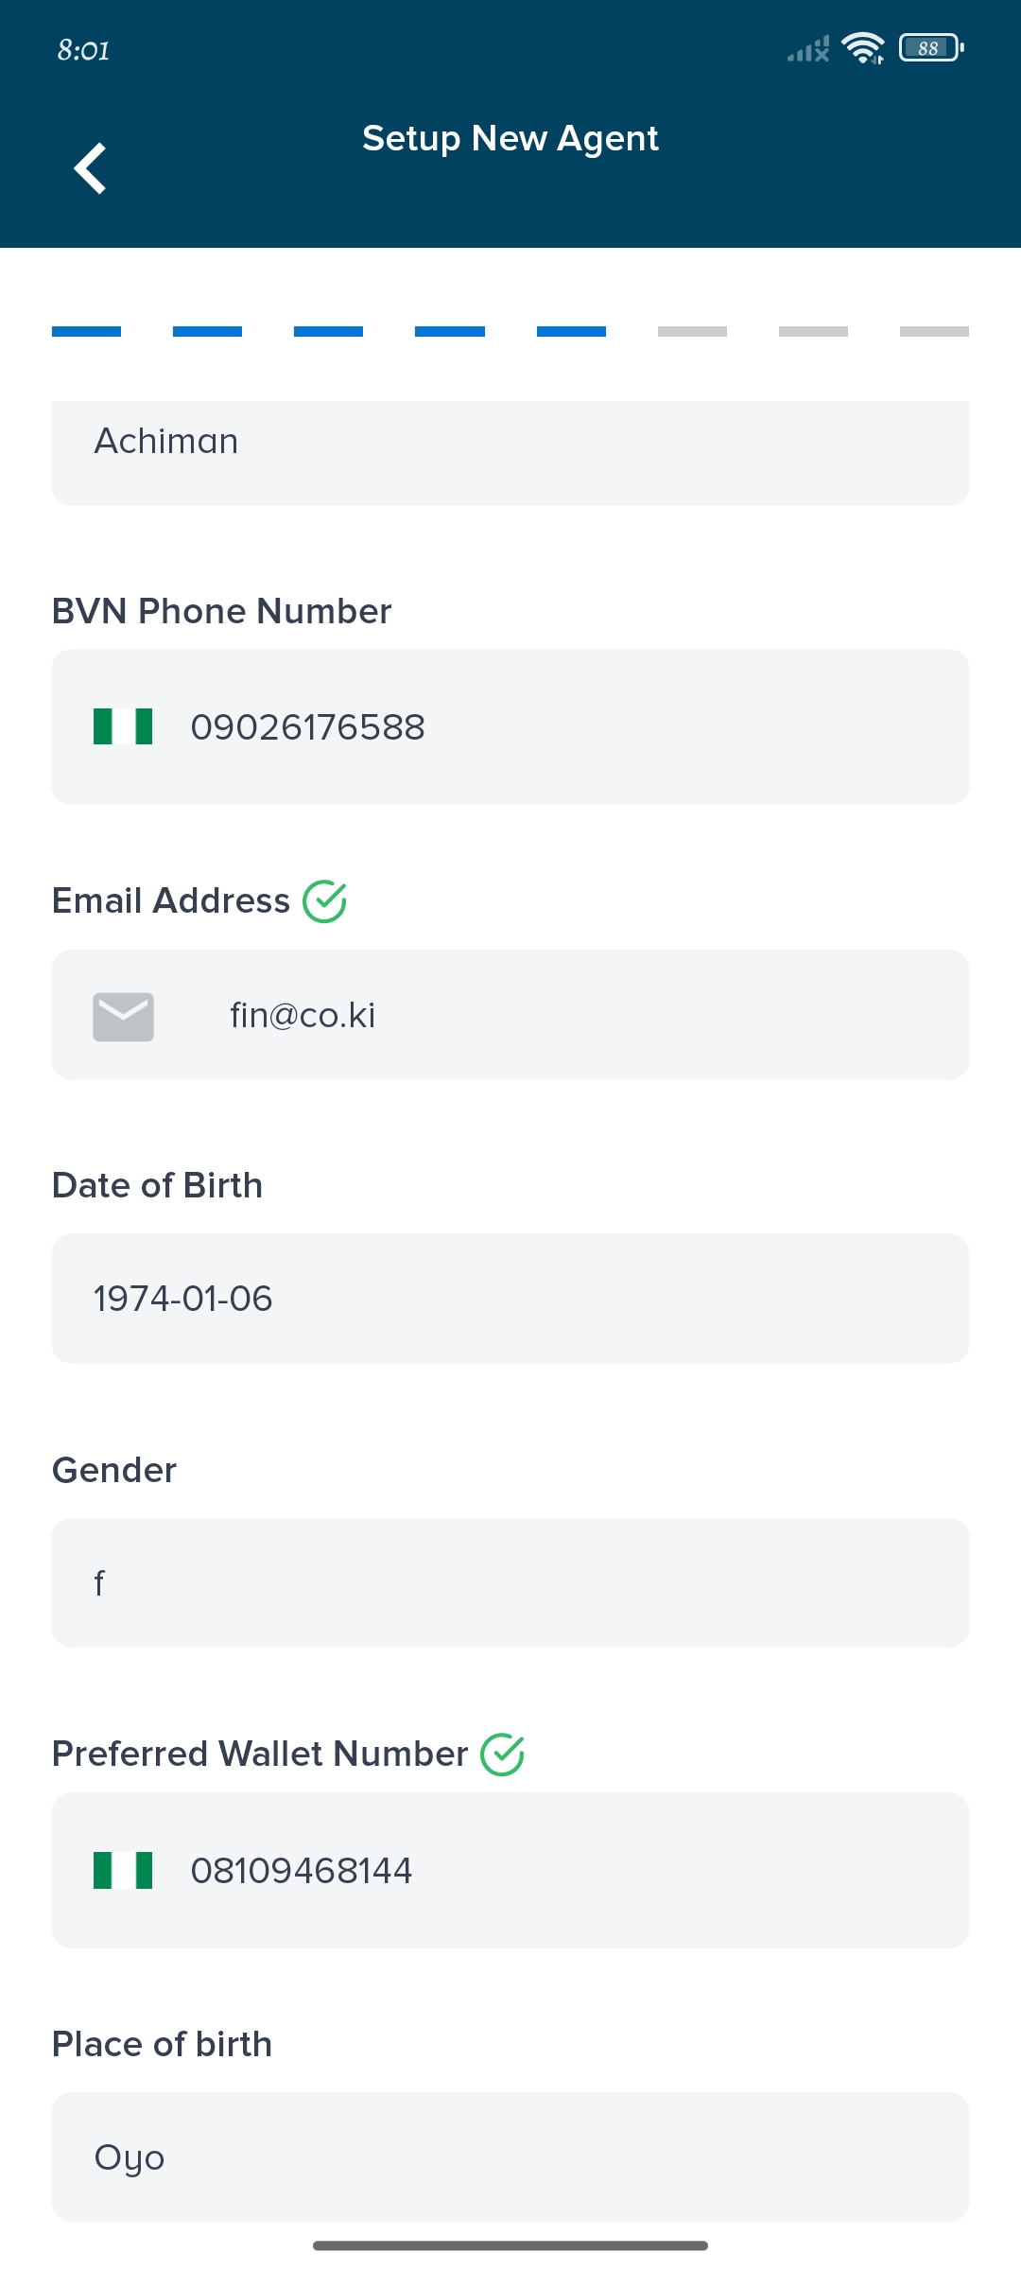Tap the back arrow in header
The height and width of the screenshot is (2270, 1021).
coord(91,168)
